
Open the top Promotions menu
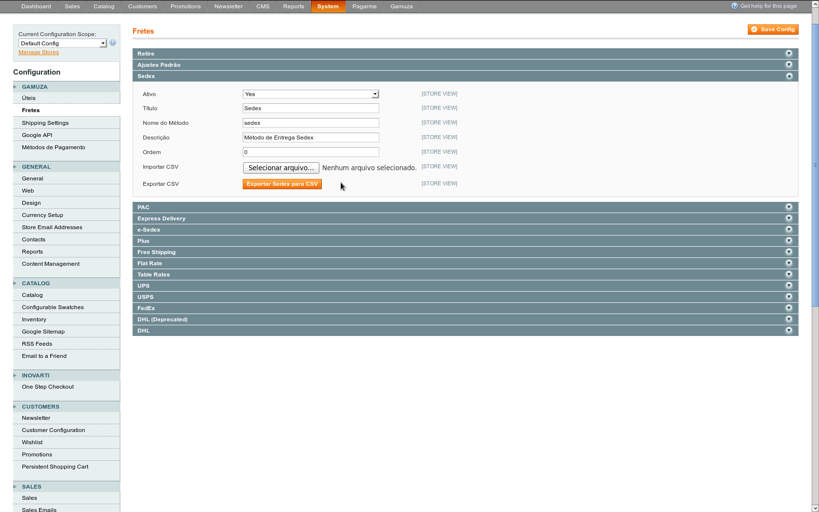(186, 6)
